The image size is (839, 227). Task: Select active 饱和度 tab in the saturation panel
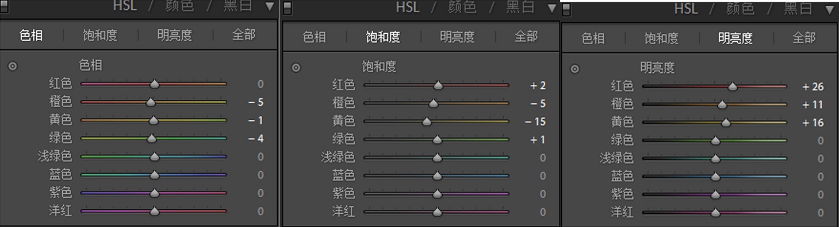(383, 37)
